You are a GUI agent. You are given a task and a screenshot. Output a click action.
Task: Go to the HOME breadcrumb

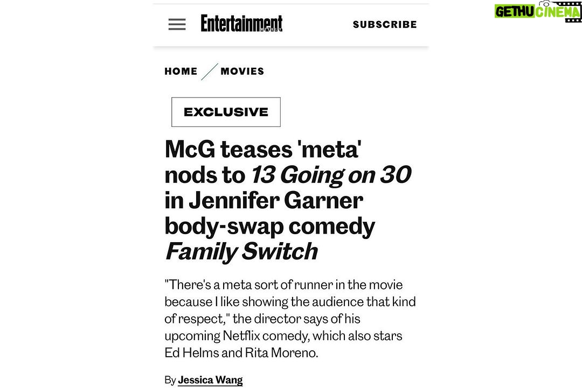181,71
